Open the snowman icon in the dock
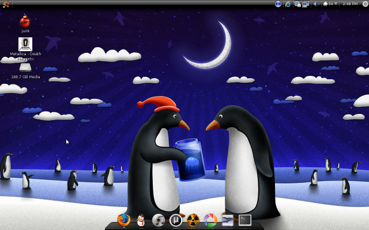 point(141,220)
